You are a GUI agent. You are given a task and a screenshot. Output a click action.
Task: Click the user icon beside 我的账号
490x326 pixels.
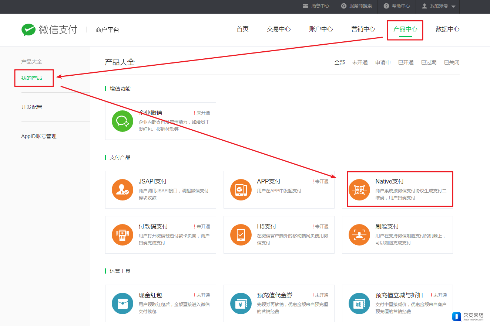[424, 6]
